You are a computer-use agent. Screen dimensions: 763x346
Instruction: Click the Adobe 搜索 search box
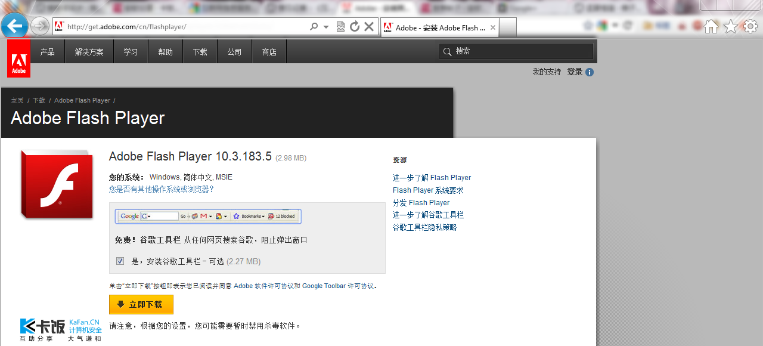(516, 51)
